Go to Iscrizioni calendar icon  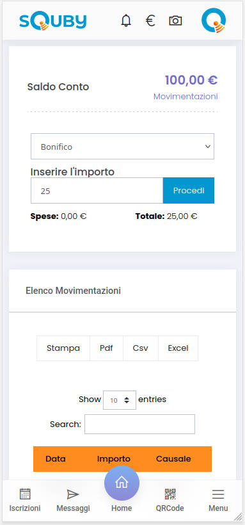coord(25,494)
